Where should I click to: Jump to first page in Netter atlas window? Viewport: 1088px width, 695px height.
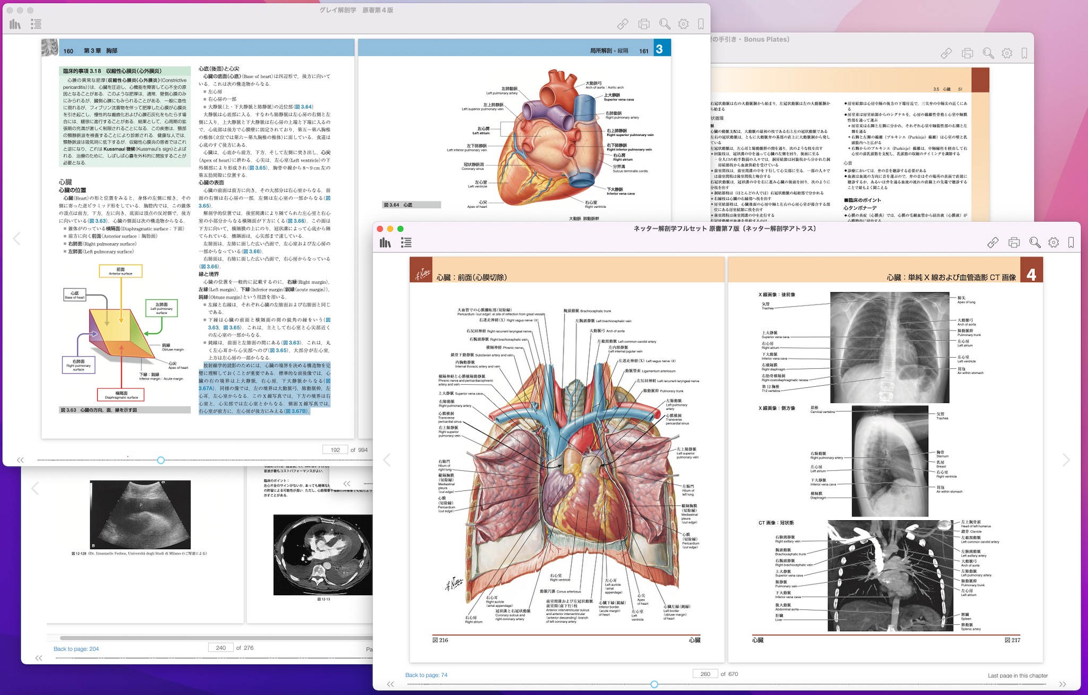click(x=390, y=684)
